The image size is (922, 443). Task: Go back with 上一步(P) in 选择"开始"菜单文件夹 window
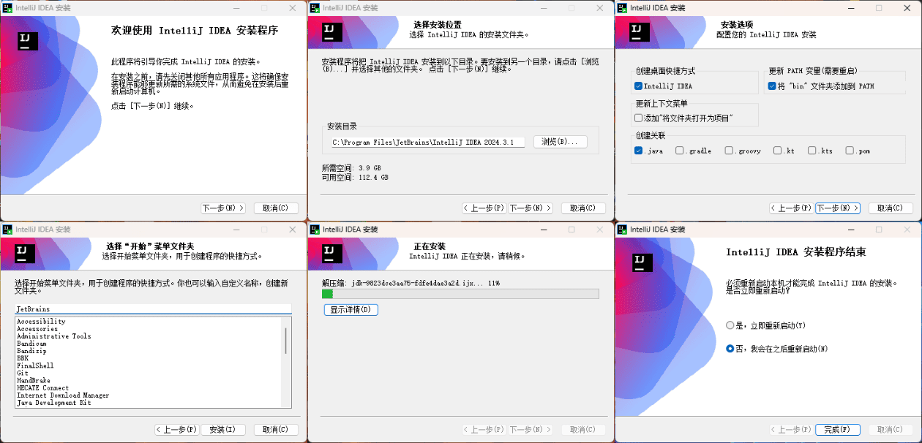click(177, 430)
